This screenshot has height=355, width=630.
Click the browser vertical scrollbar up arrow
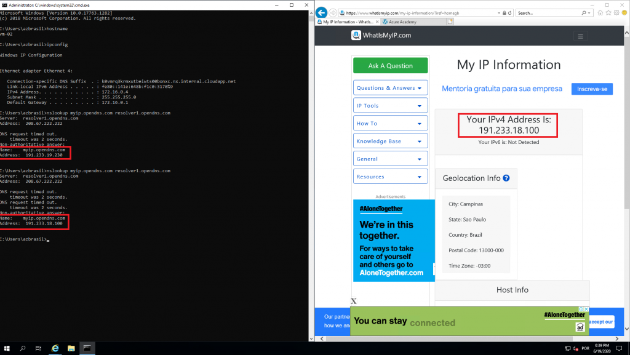coord(627,33)
